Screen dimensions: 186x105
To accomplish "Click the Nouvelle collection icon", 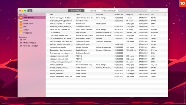I will (21, 46).
